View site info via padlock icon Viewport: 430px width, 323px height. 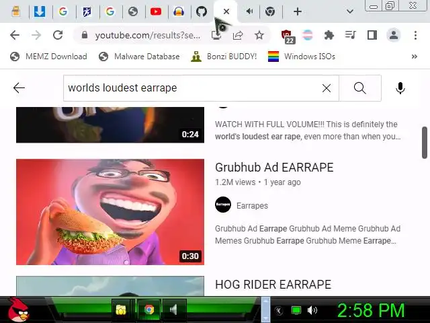click(85, 35)
